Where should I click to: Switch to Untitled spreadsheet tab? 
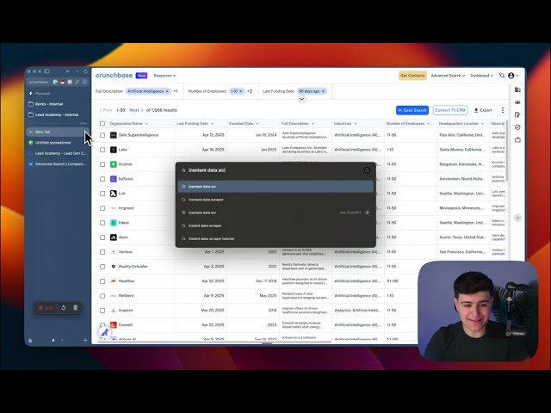(x=58, y=143)
